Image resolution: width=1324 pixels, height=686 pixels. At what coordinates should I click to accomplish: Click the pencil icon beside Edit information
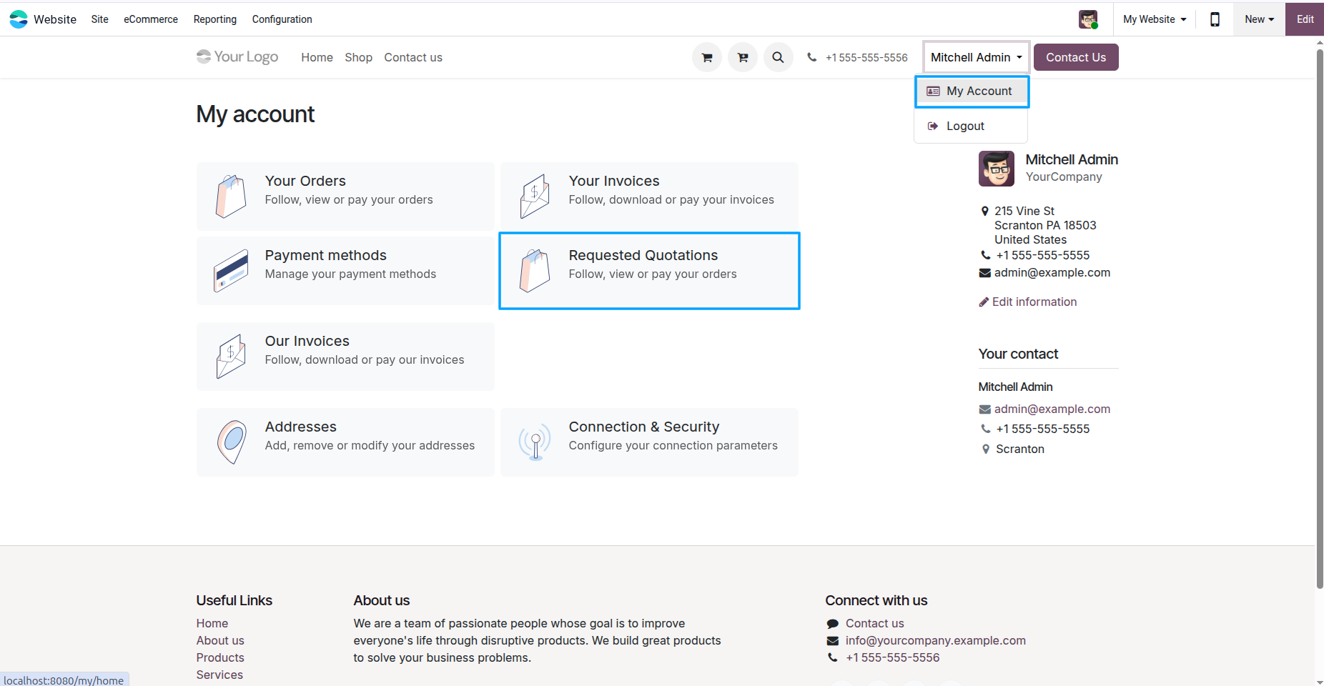984,302
